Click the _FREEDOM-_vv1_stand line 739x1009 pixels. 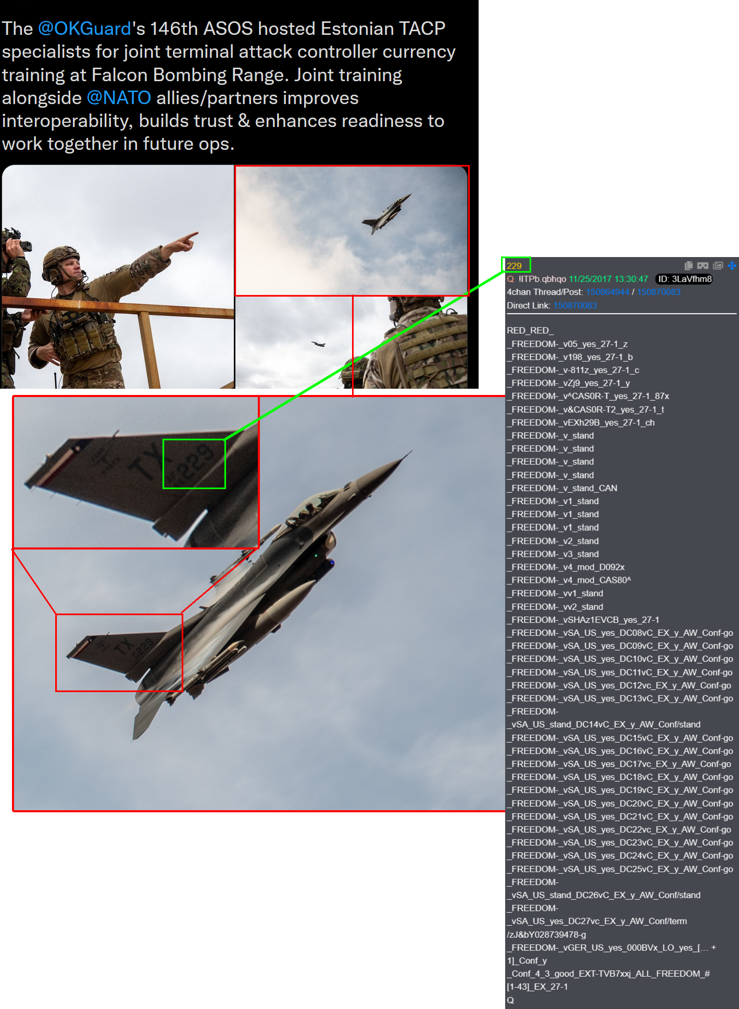[x=555, y=593]
